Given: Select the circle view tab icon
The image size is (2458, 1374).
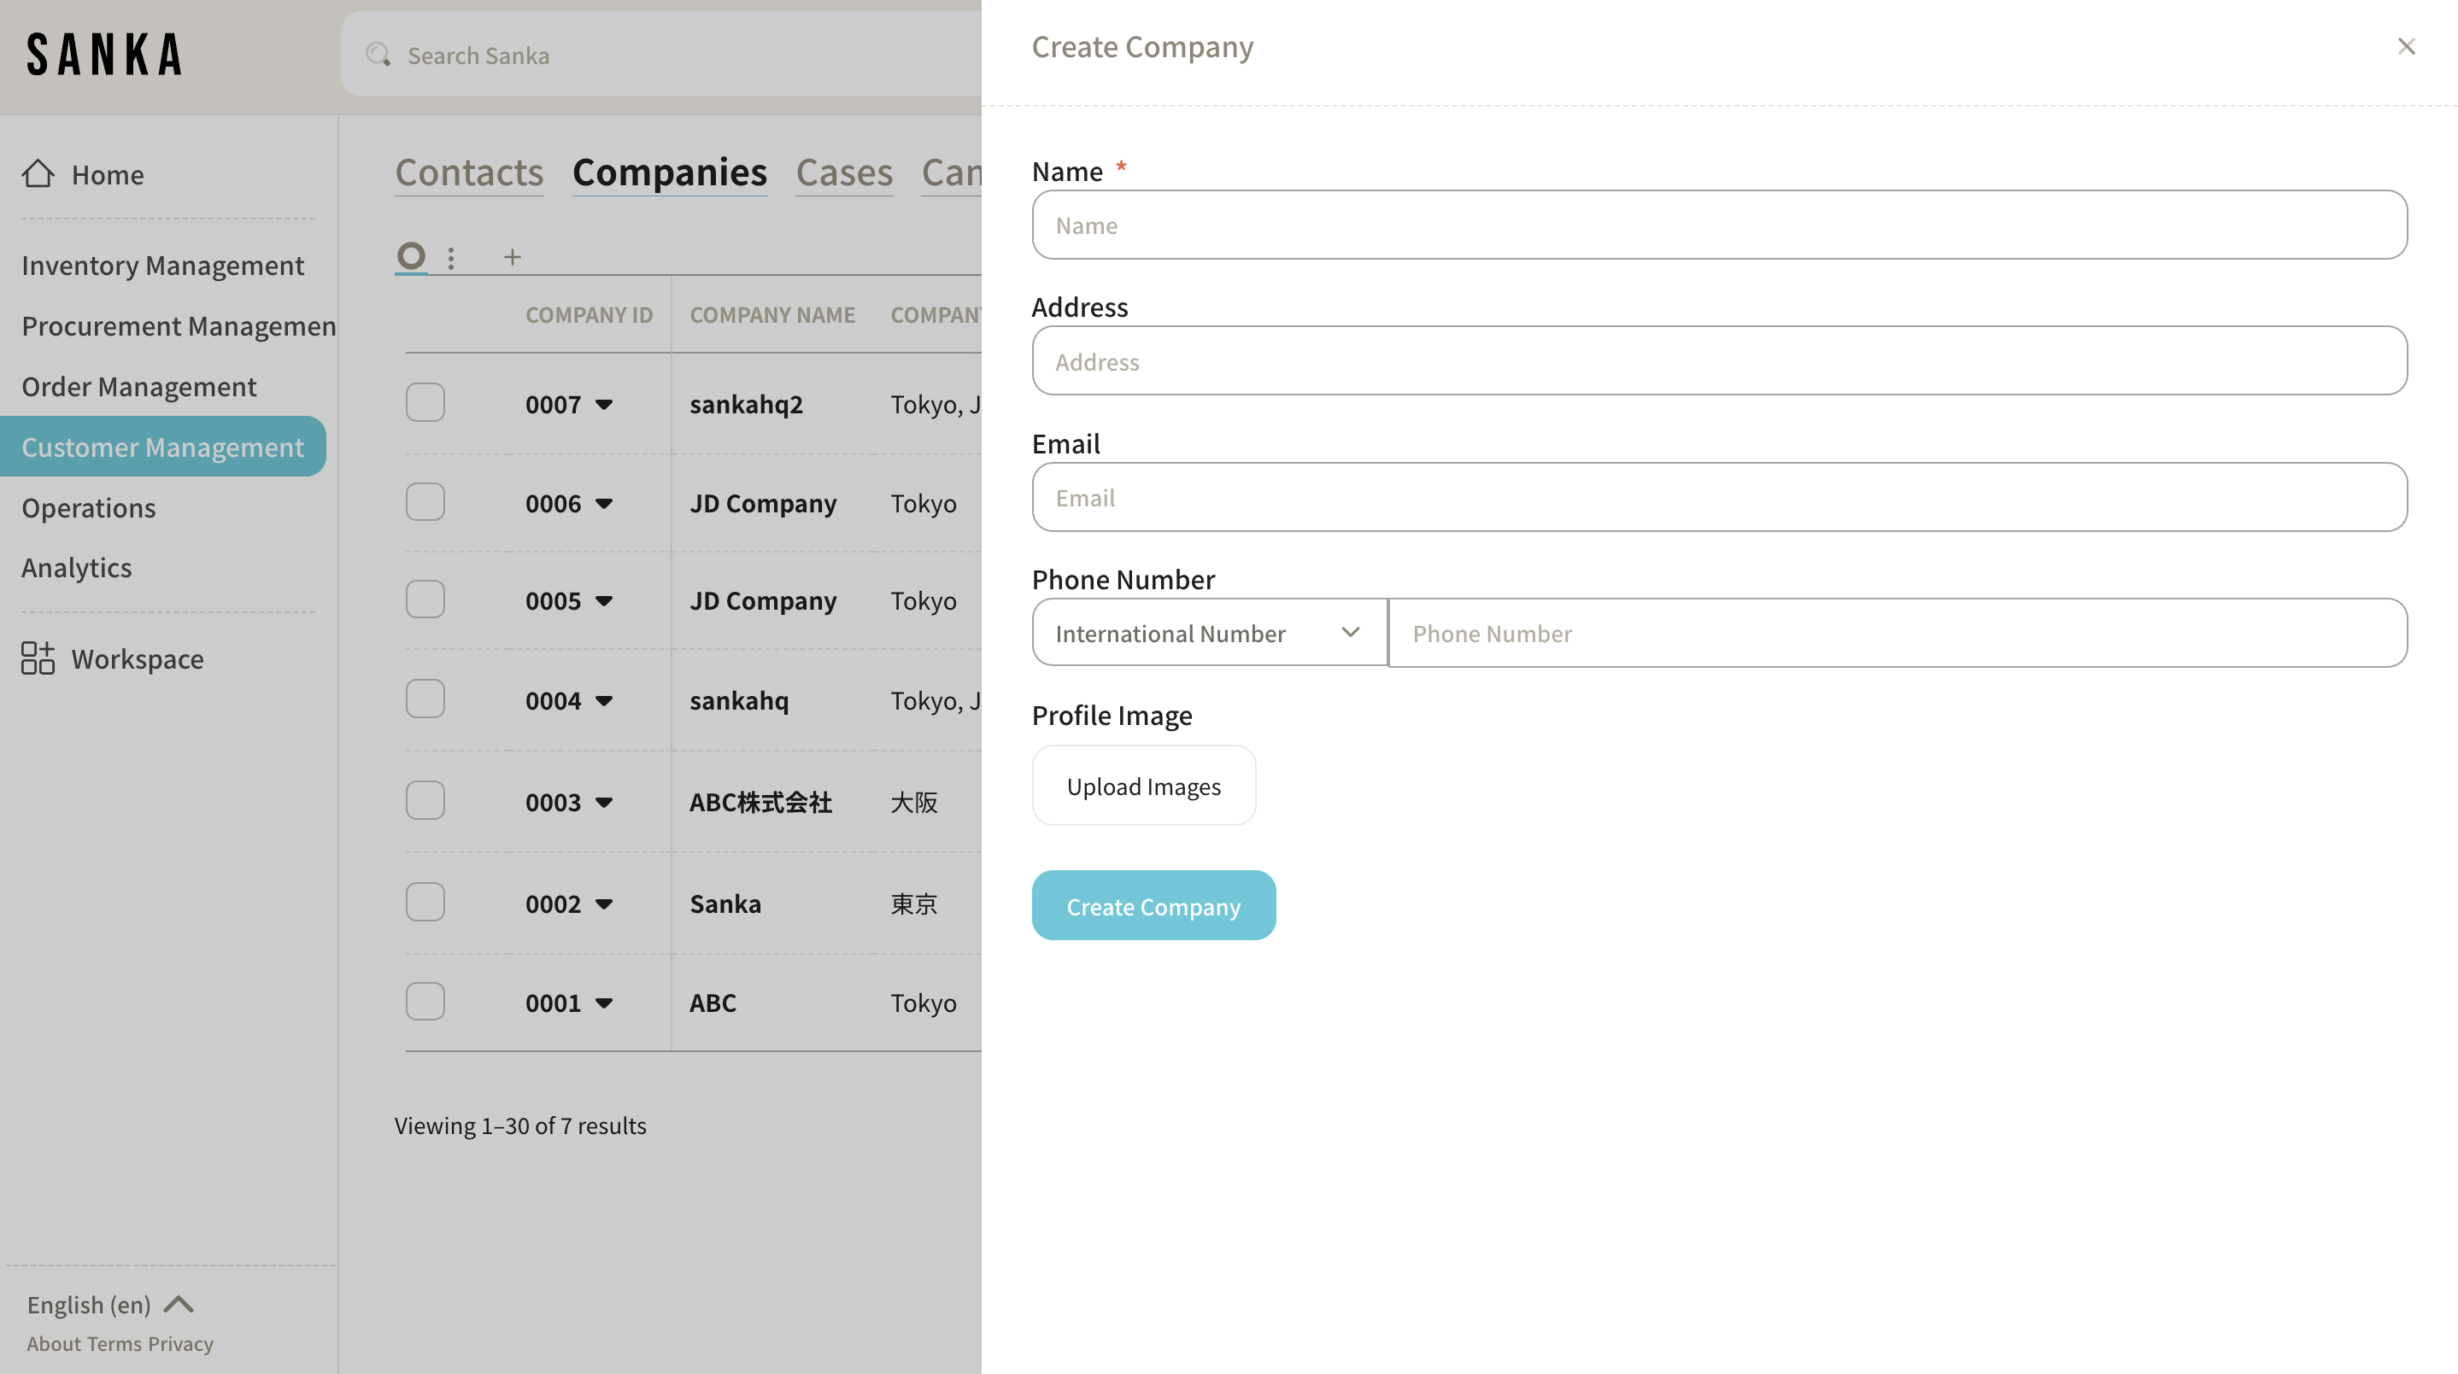Looking at the screenshot, I should point(411,255).
